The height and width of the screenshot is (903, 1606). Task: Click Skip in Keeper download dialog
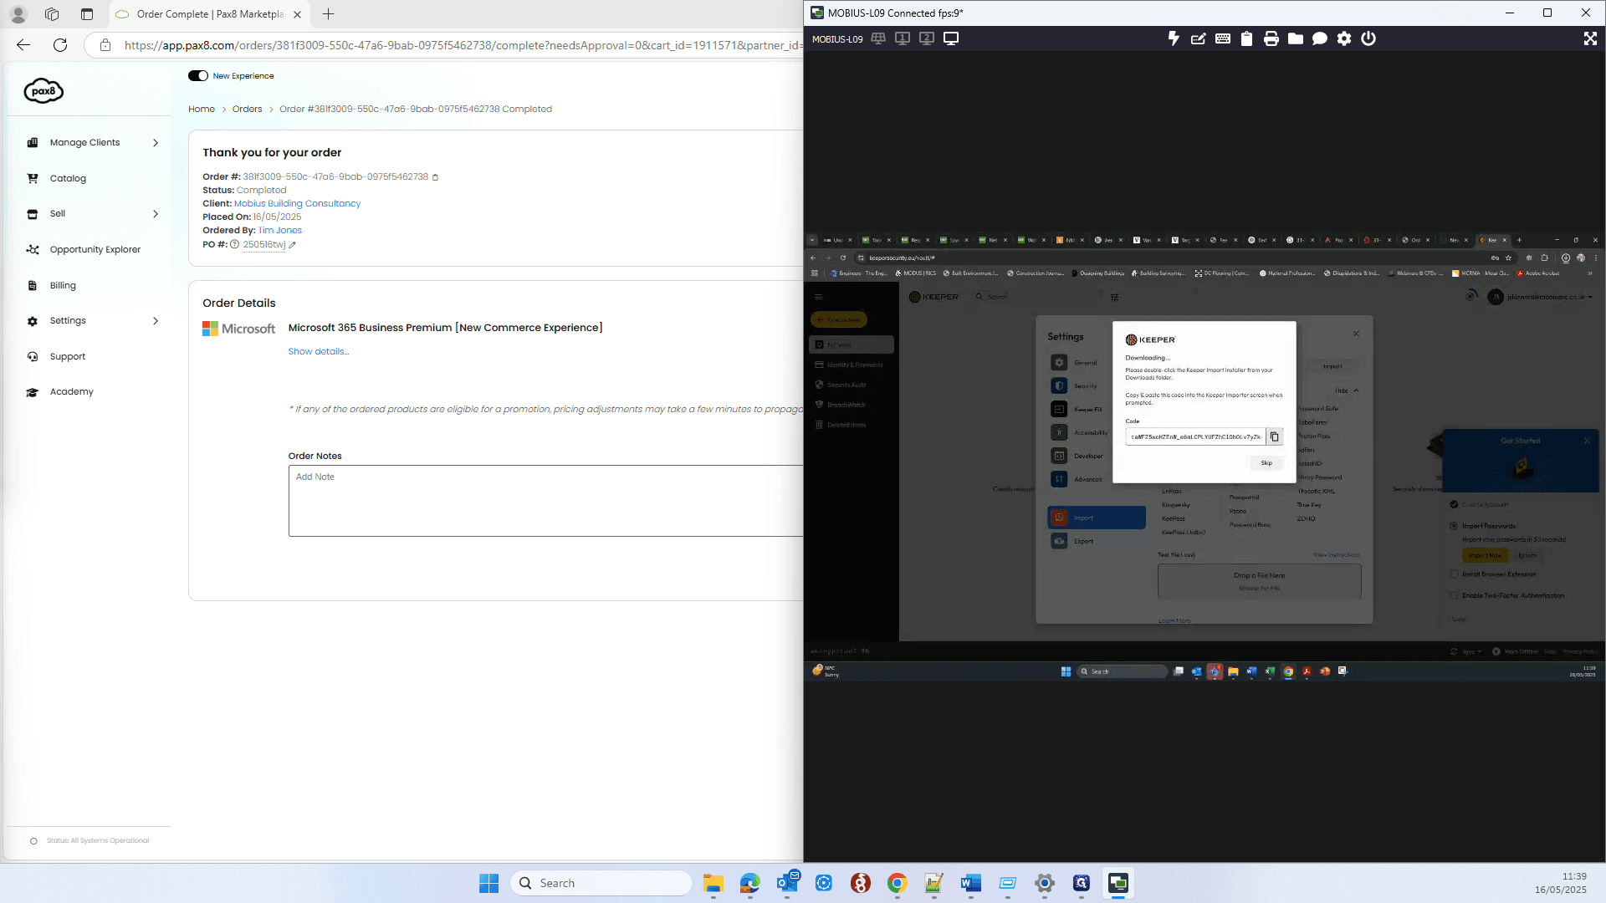(x=1266, y=463)
